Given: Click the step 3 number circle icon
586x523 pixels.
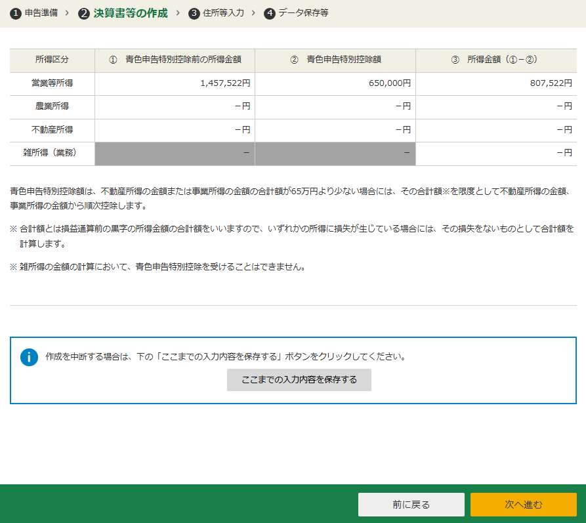Looking at the screenshot, I should [x=194, y=14].
